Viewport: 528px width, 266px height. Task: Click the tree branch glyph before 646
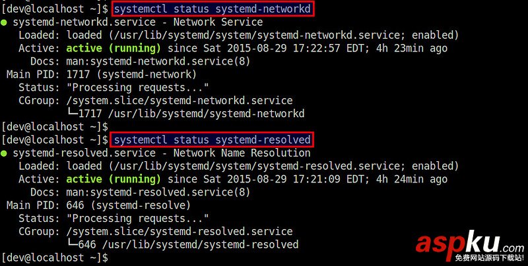[x=73, y=244]
